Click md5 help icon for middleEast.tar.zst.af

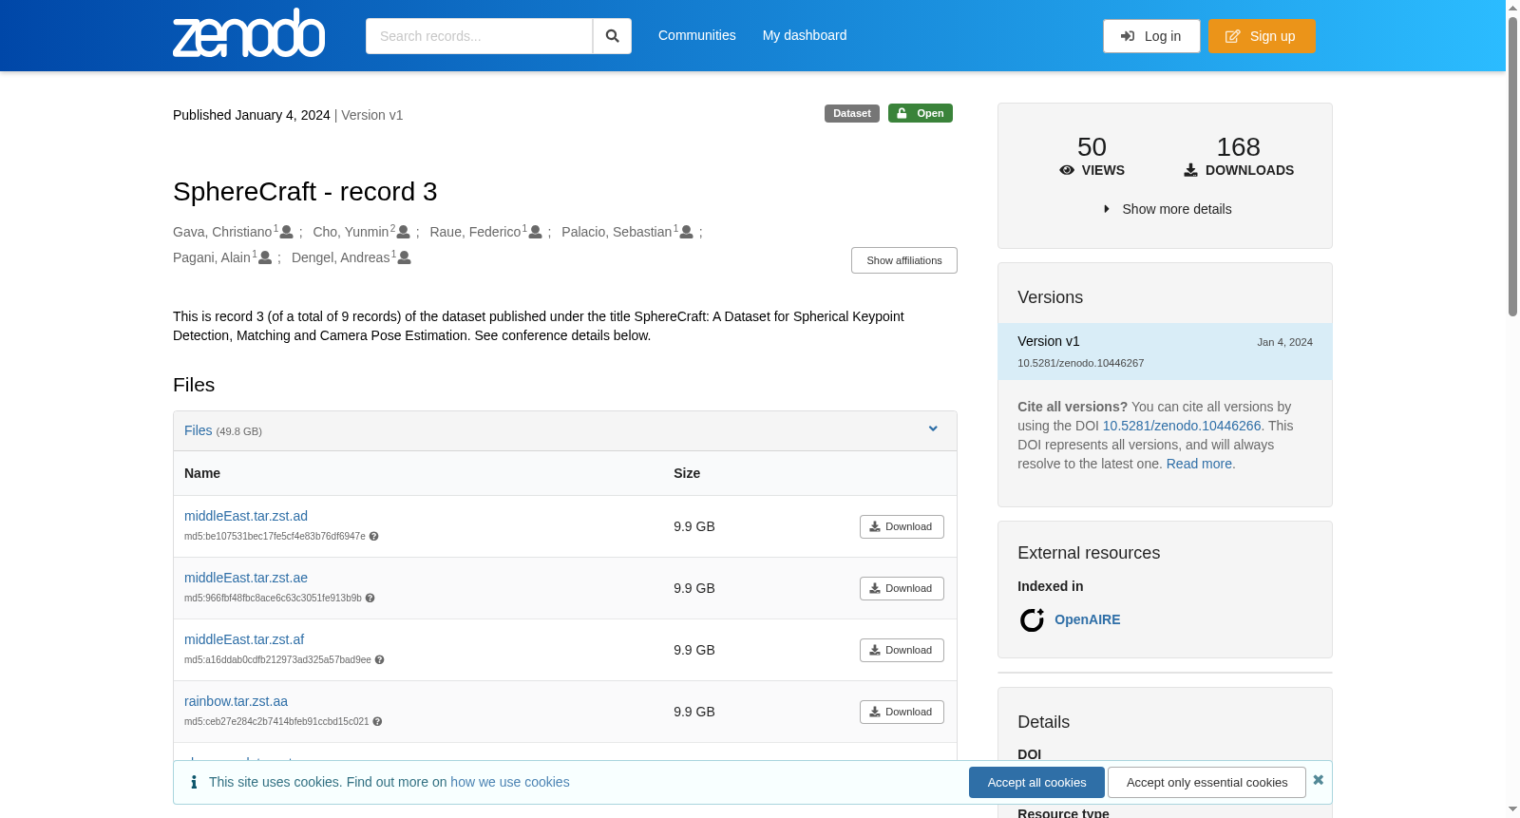click(x=380, y=660)
